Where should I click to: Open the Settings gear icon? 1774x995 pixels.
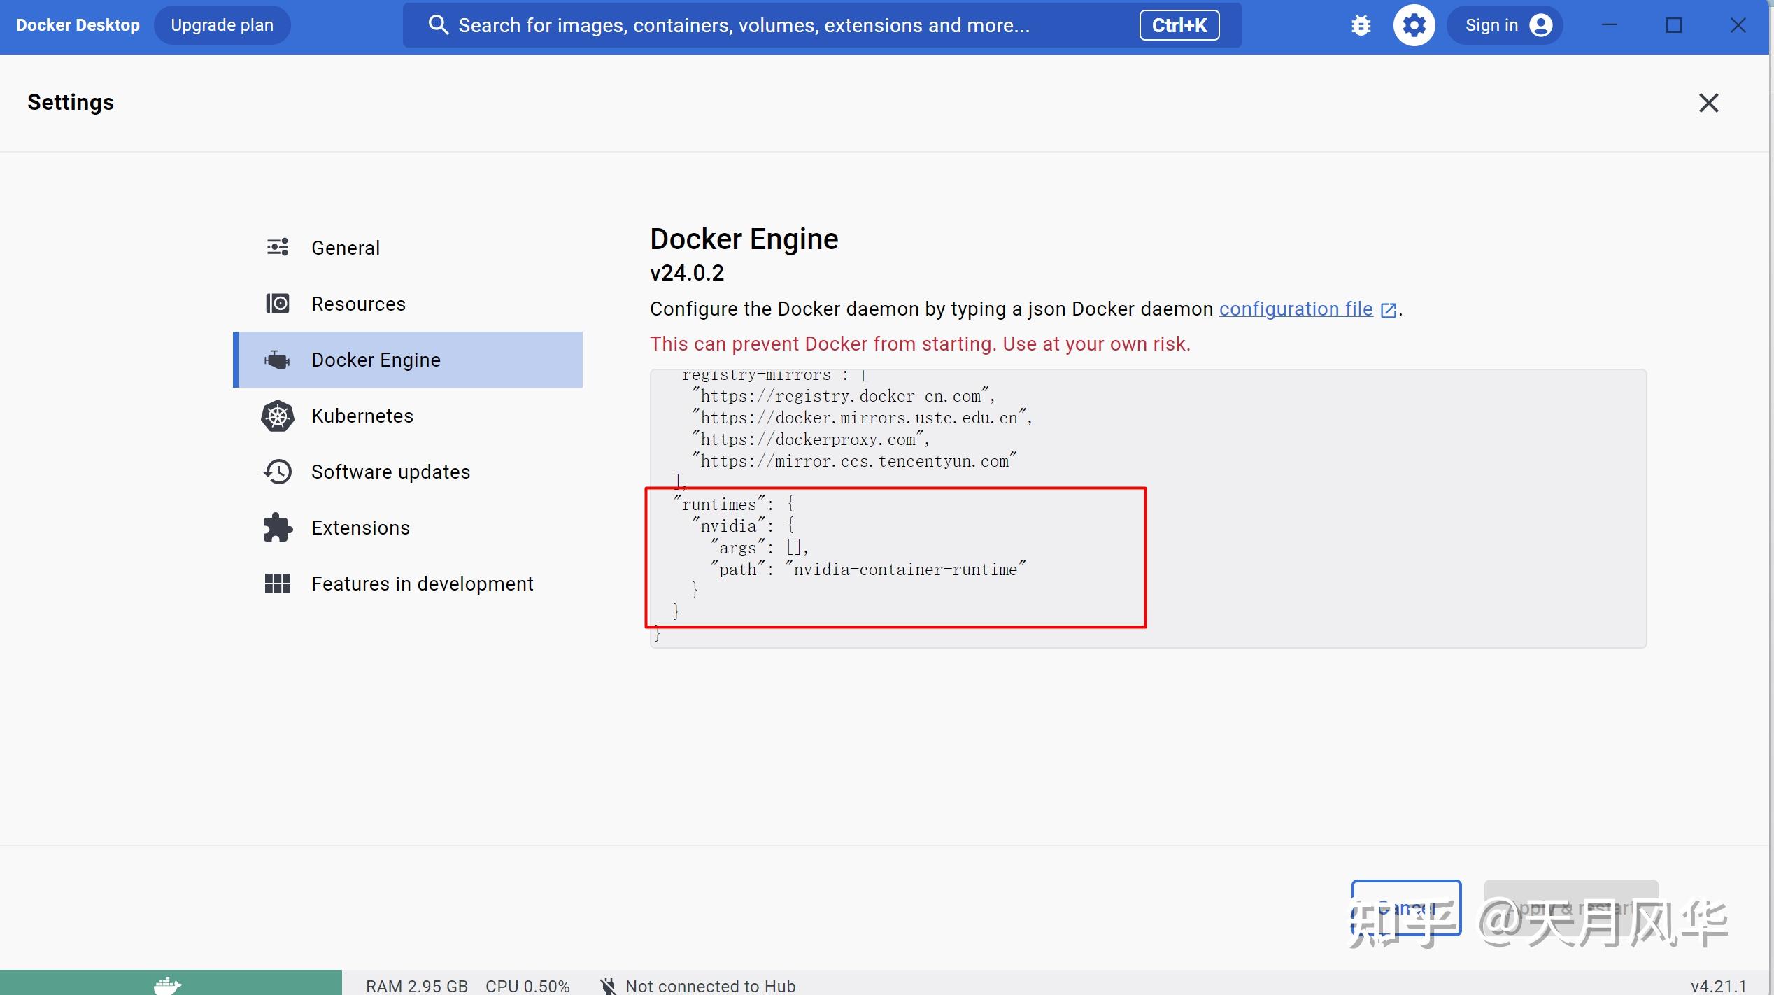pyautogui.click(x=1414, y=24)
